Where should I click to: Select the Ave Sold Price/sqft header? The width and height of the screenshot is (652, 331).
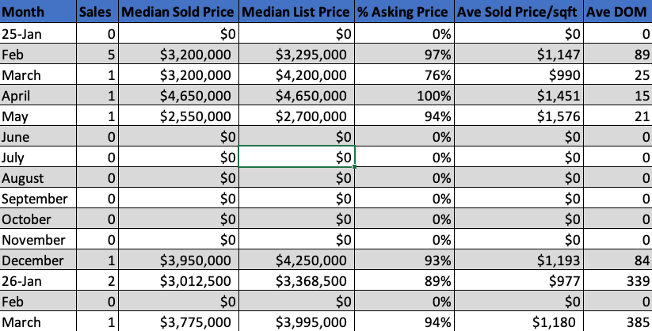coord(520,13)
